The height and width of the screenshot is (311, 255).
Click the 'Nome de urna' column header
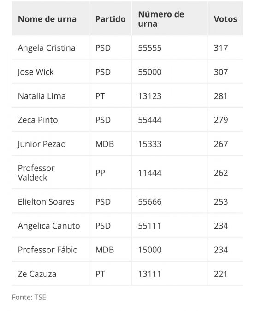pyautogui.click(x=47, y=19)
